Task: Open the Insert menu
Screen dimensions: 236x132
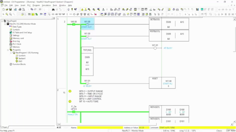Action: tap(23, 5)
